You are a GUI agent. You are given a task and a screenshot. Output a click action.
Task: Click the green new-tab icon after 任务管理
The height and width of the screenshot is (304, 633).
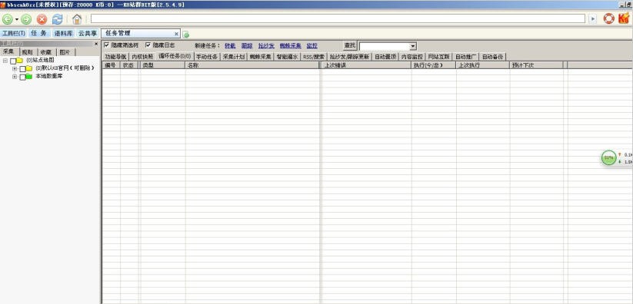(x=186, y=35)
